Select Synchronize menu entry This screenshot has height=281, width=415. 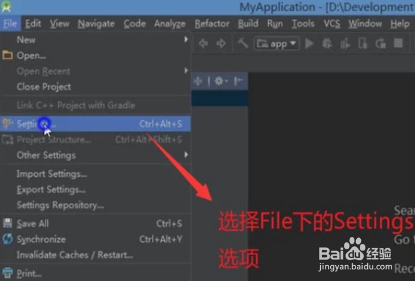coord(95,239)
